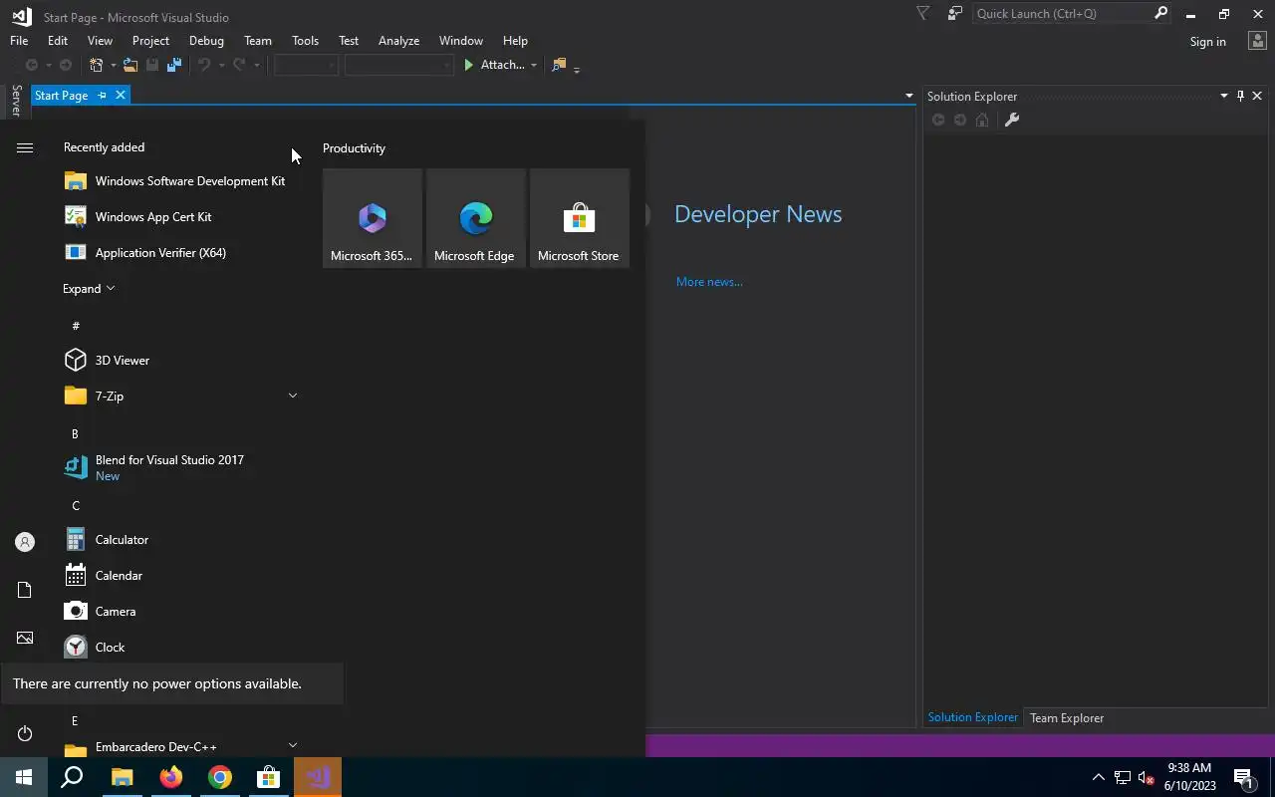Screen dimensions: 1275x797
Task: Click Sign in button
Action: (1207, 42)
